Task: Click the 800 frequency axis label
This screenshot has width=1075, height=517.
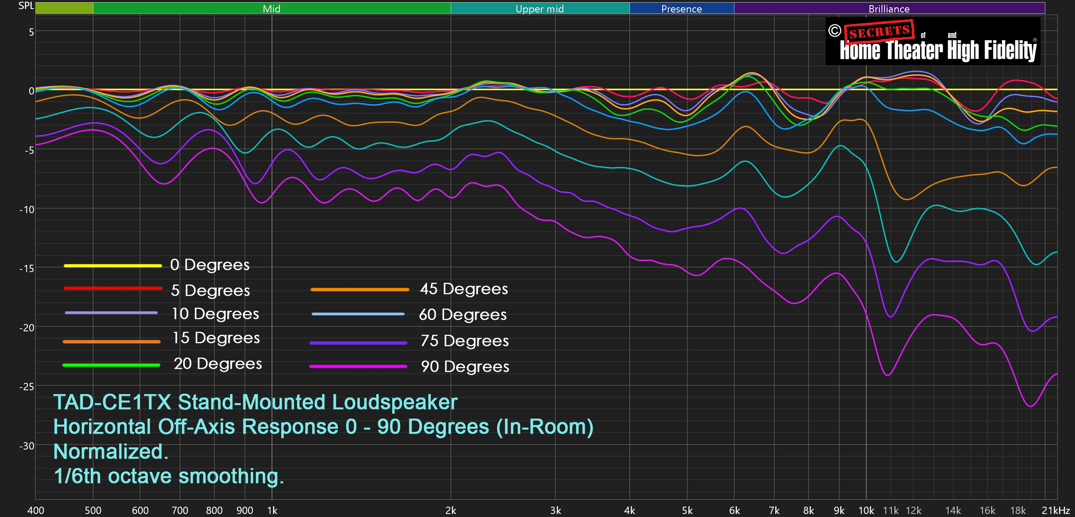Action: pyautogui.click(x=214, y=511)
